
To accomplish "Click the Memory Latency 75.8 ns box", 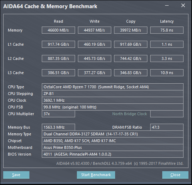I will pyautogui.click(x=167, y=30).
